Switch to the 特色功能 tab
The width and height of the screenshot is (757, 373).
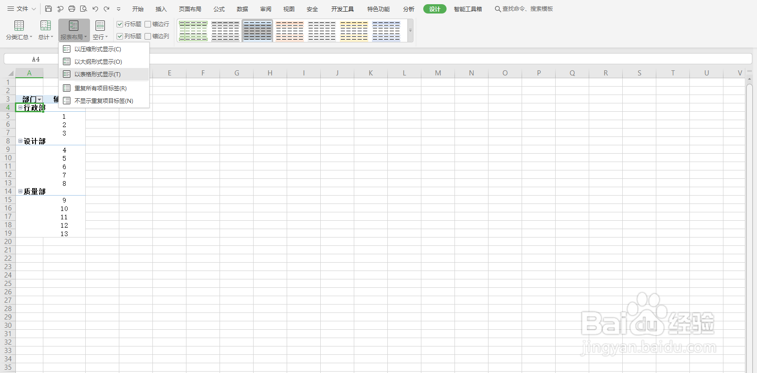(378, 9)
